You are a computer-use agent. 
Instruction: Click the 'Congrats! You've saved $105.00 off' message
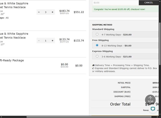[x=119, y=9]
